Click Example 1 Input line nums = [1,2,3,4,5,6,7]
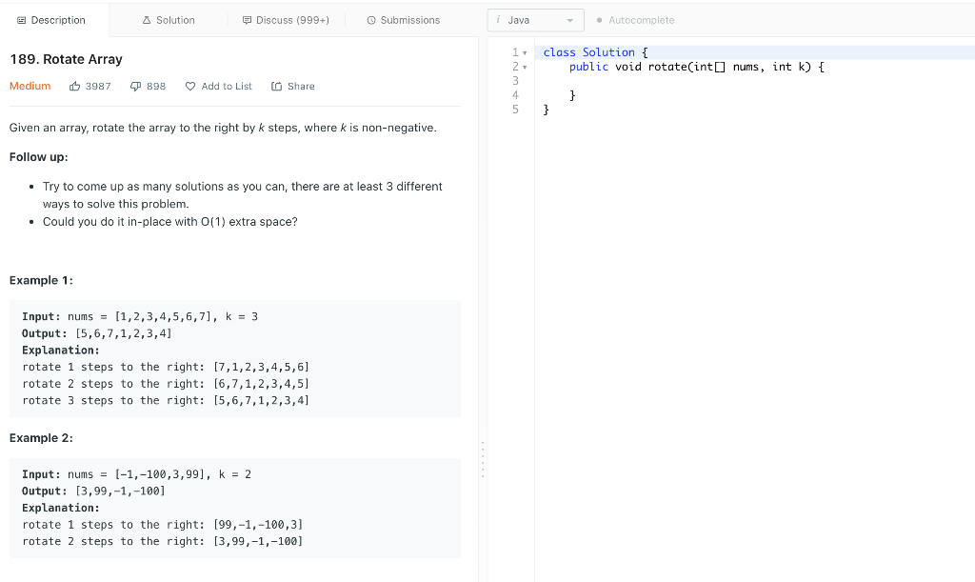The image size is (975, 582). click(x=140, y=316)
